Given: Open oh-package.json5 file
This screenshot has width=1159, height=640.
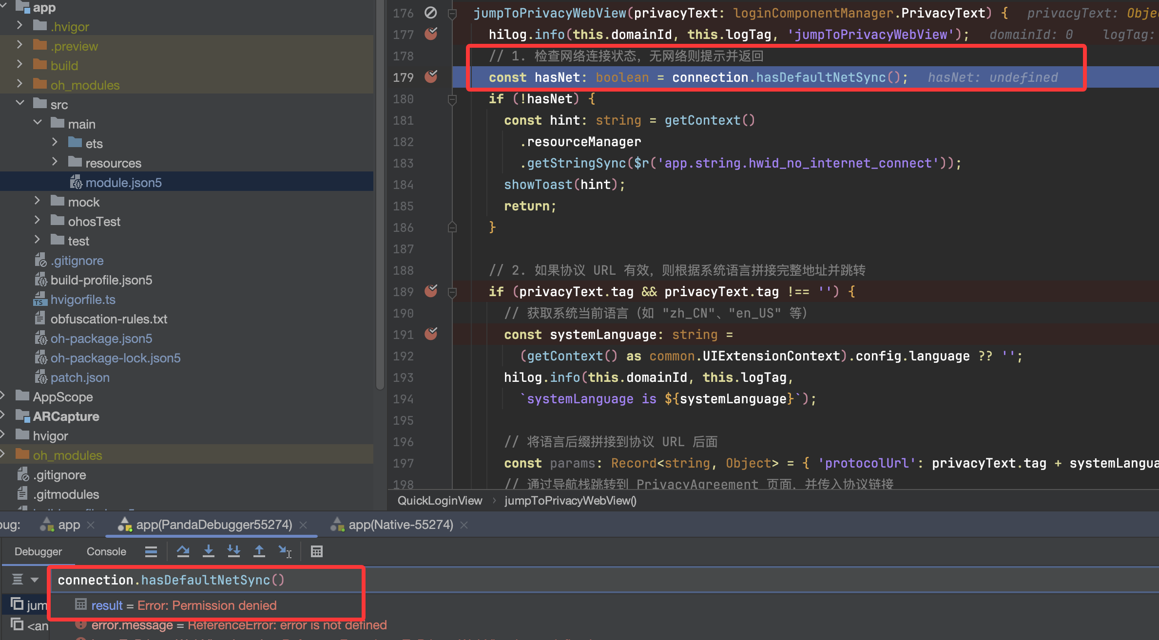Looking at the screenshot, I should [101, 339].
